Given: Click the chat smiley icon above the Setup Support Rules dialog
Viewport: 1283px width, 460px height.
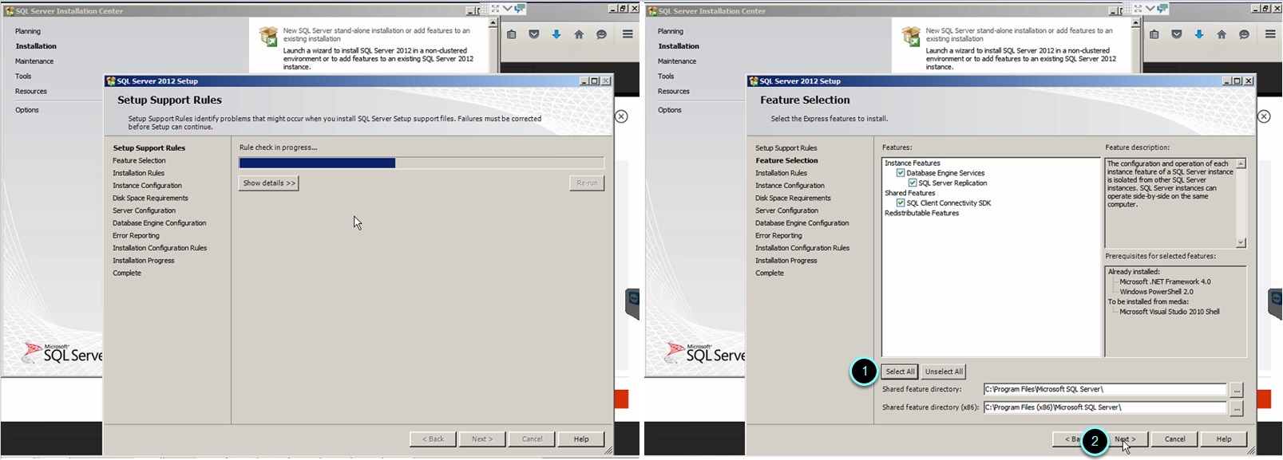Looking at the screenshot, I should pyautogui.click(x=601, y=34).
